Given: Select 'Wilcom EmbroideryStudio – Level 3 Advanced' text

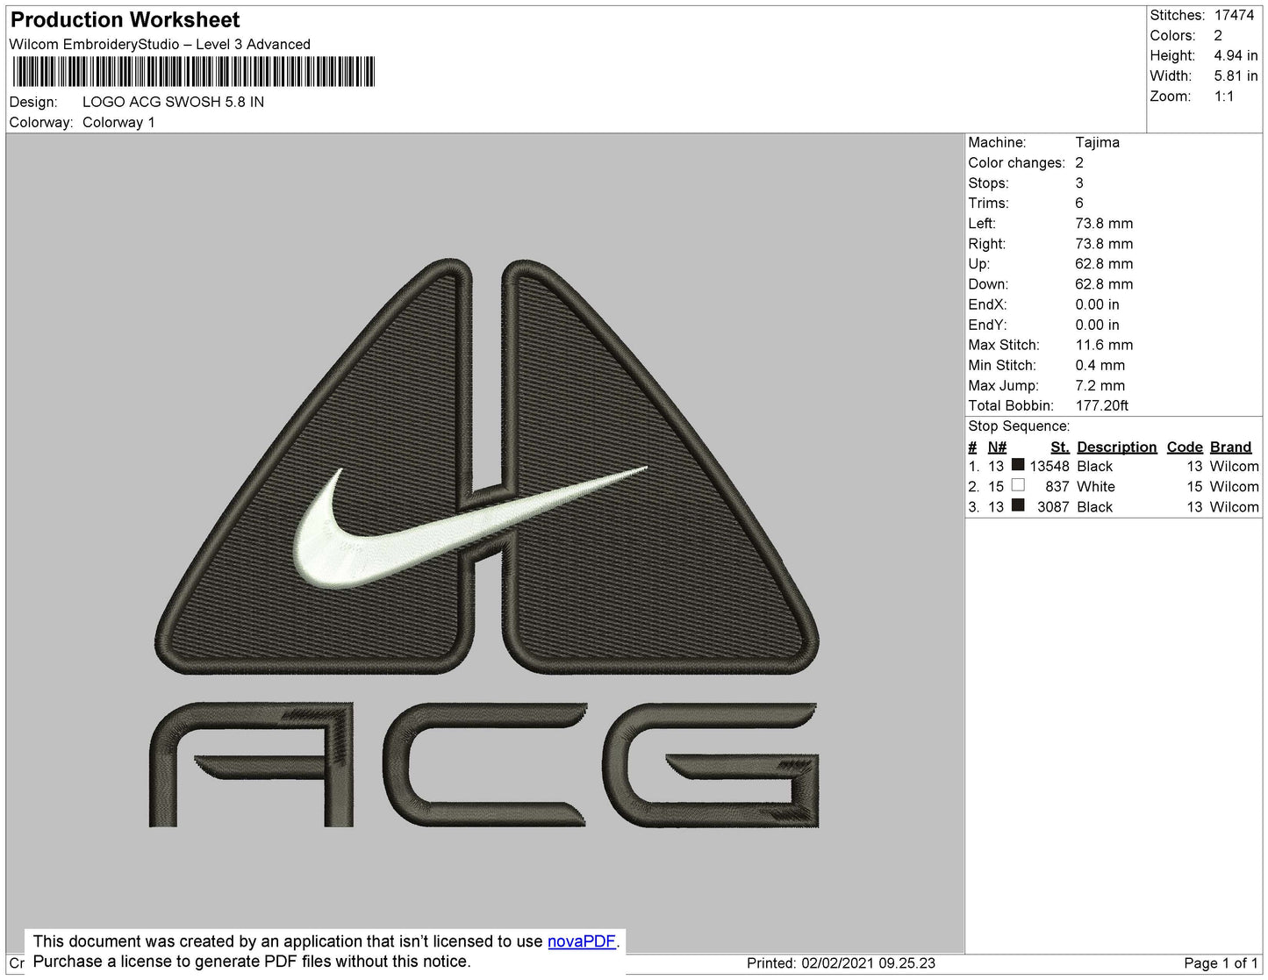Looking at the screenshot, I should point(160,44).
